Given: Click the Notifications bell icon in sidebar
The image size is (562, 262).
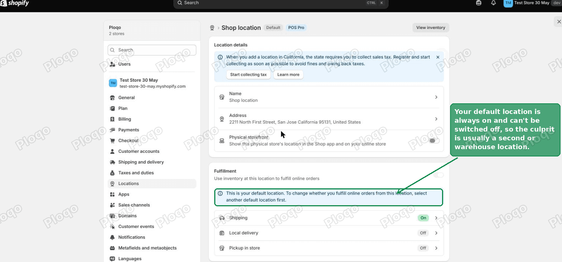Looking at the screenshot, I should coord(113,237).
